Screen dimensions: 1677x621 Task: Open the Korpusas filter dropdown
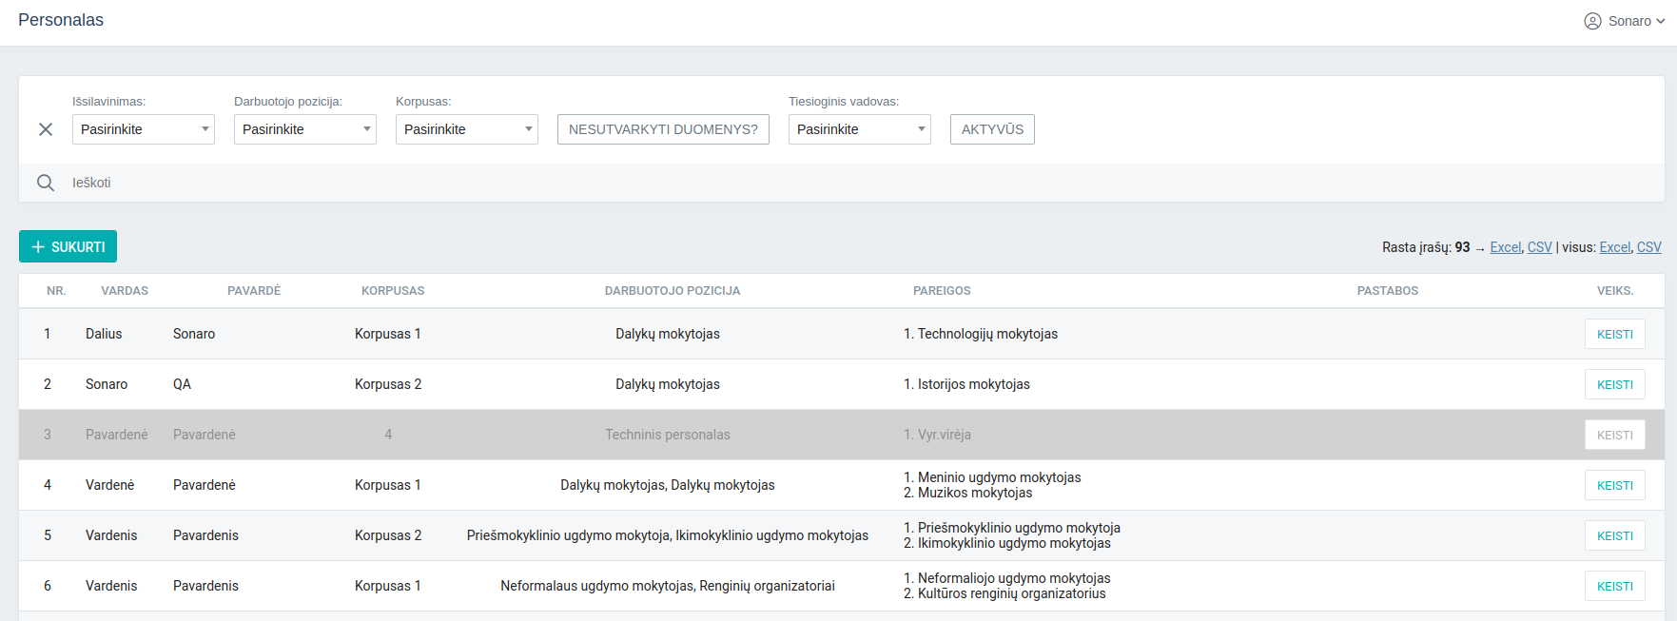(x=467, y=129)
